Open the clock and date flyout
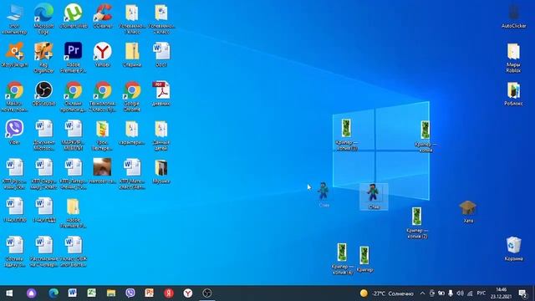Viewport: 535px width, 301px height. point(501,293)
